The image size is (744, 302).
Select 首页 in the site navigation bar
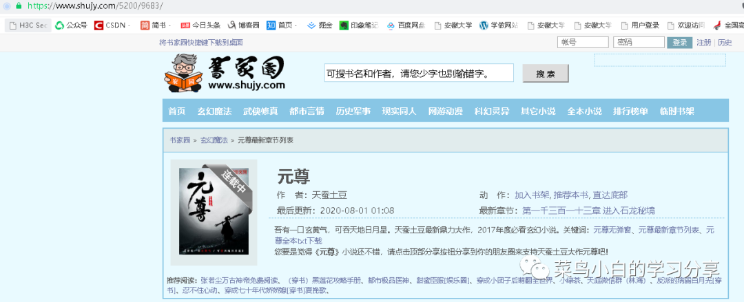point(177,111)
